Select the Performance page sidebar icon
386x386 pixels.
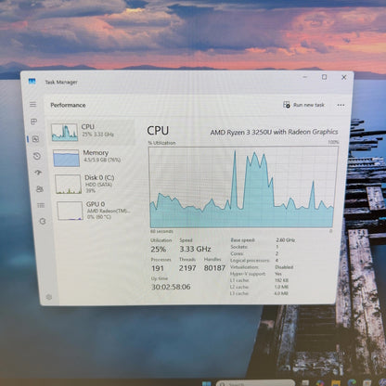pyautogui.click(x=35, y=139)
